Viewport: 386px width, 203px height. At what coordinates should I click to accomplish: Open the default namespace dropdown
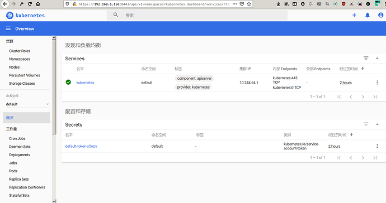tap(27, 104)
